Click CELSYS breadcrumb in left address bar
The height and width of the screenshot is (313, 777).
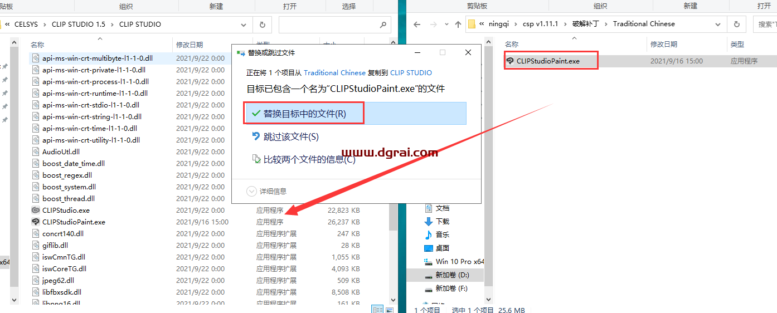27,25
